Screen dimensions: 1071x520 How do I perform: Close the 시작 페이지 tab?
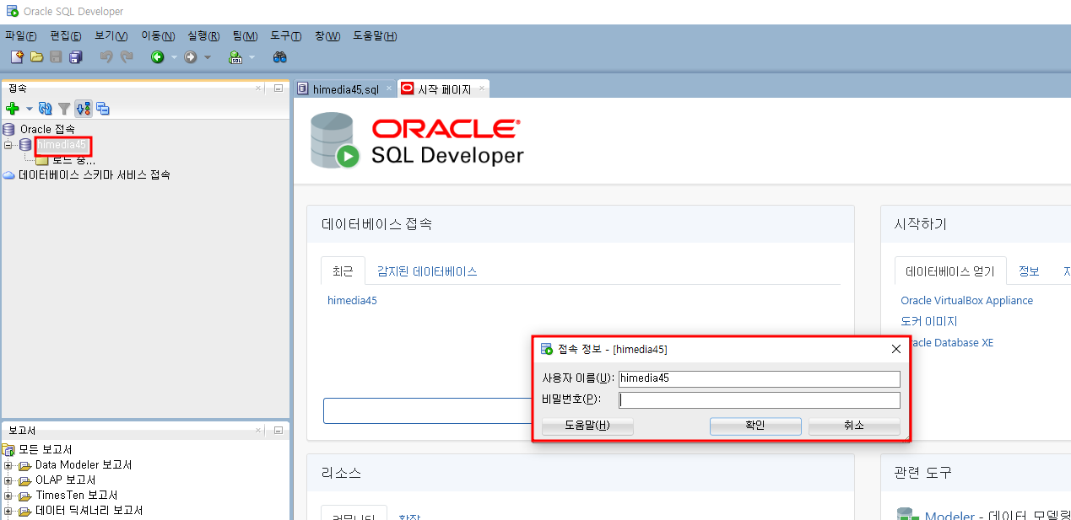tap(481, 88)
